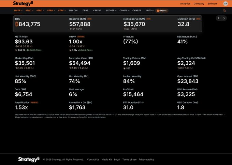Click the sun icon beside $23 volume
Viewport: 232px width, 165px height.
point(124,68)
